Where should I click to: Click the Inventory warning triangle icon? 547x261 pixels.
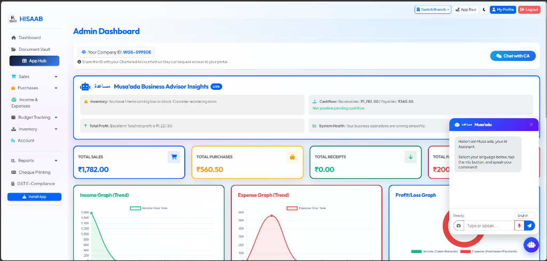86,102
